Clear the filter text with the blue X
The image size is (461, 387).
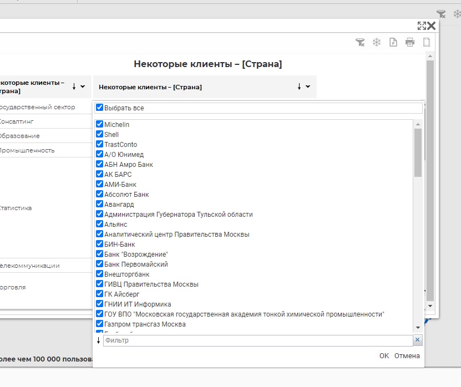click(417, 340)
